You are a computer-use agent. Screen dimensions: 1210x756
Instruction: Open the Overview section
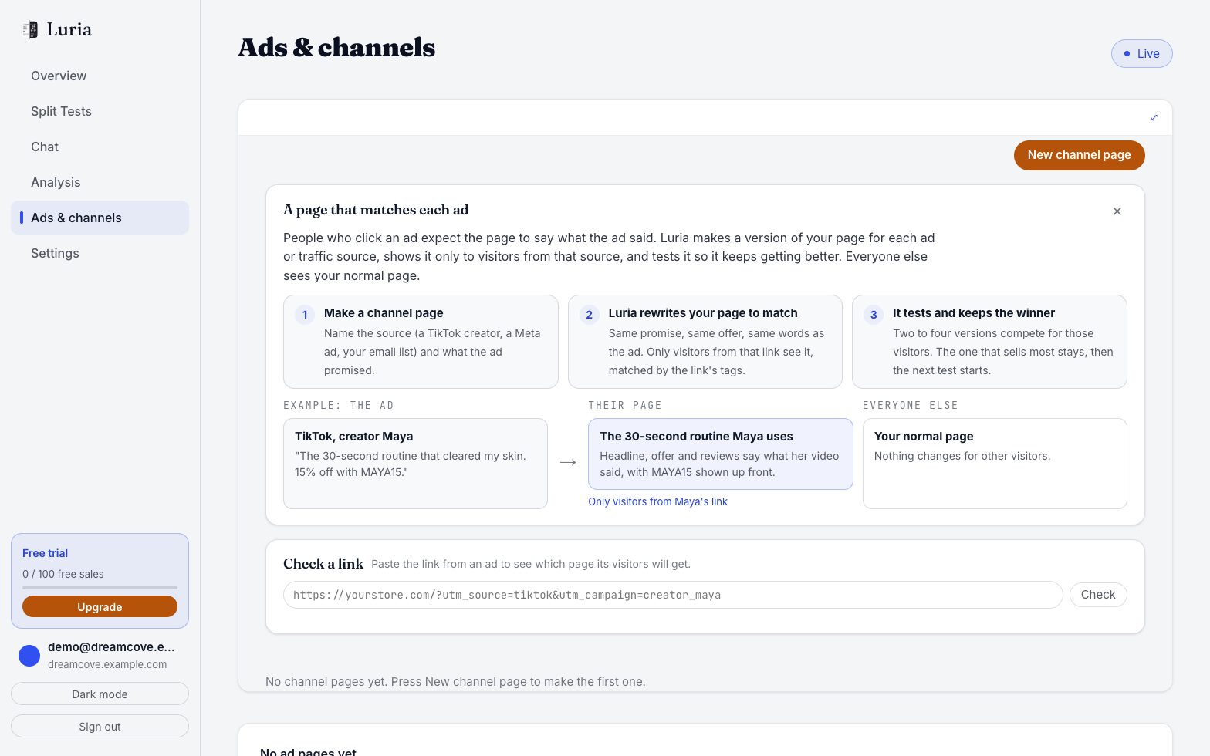tap(100, 76)
